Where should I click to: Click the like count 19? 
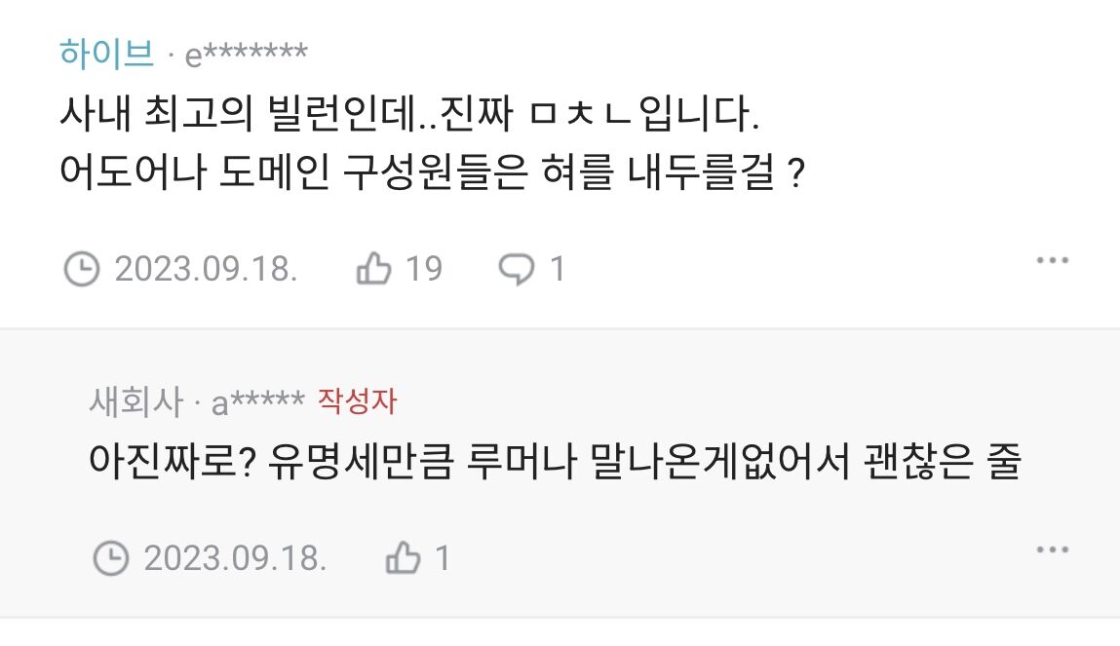click(x=423, y=268)
